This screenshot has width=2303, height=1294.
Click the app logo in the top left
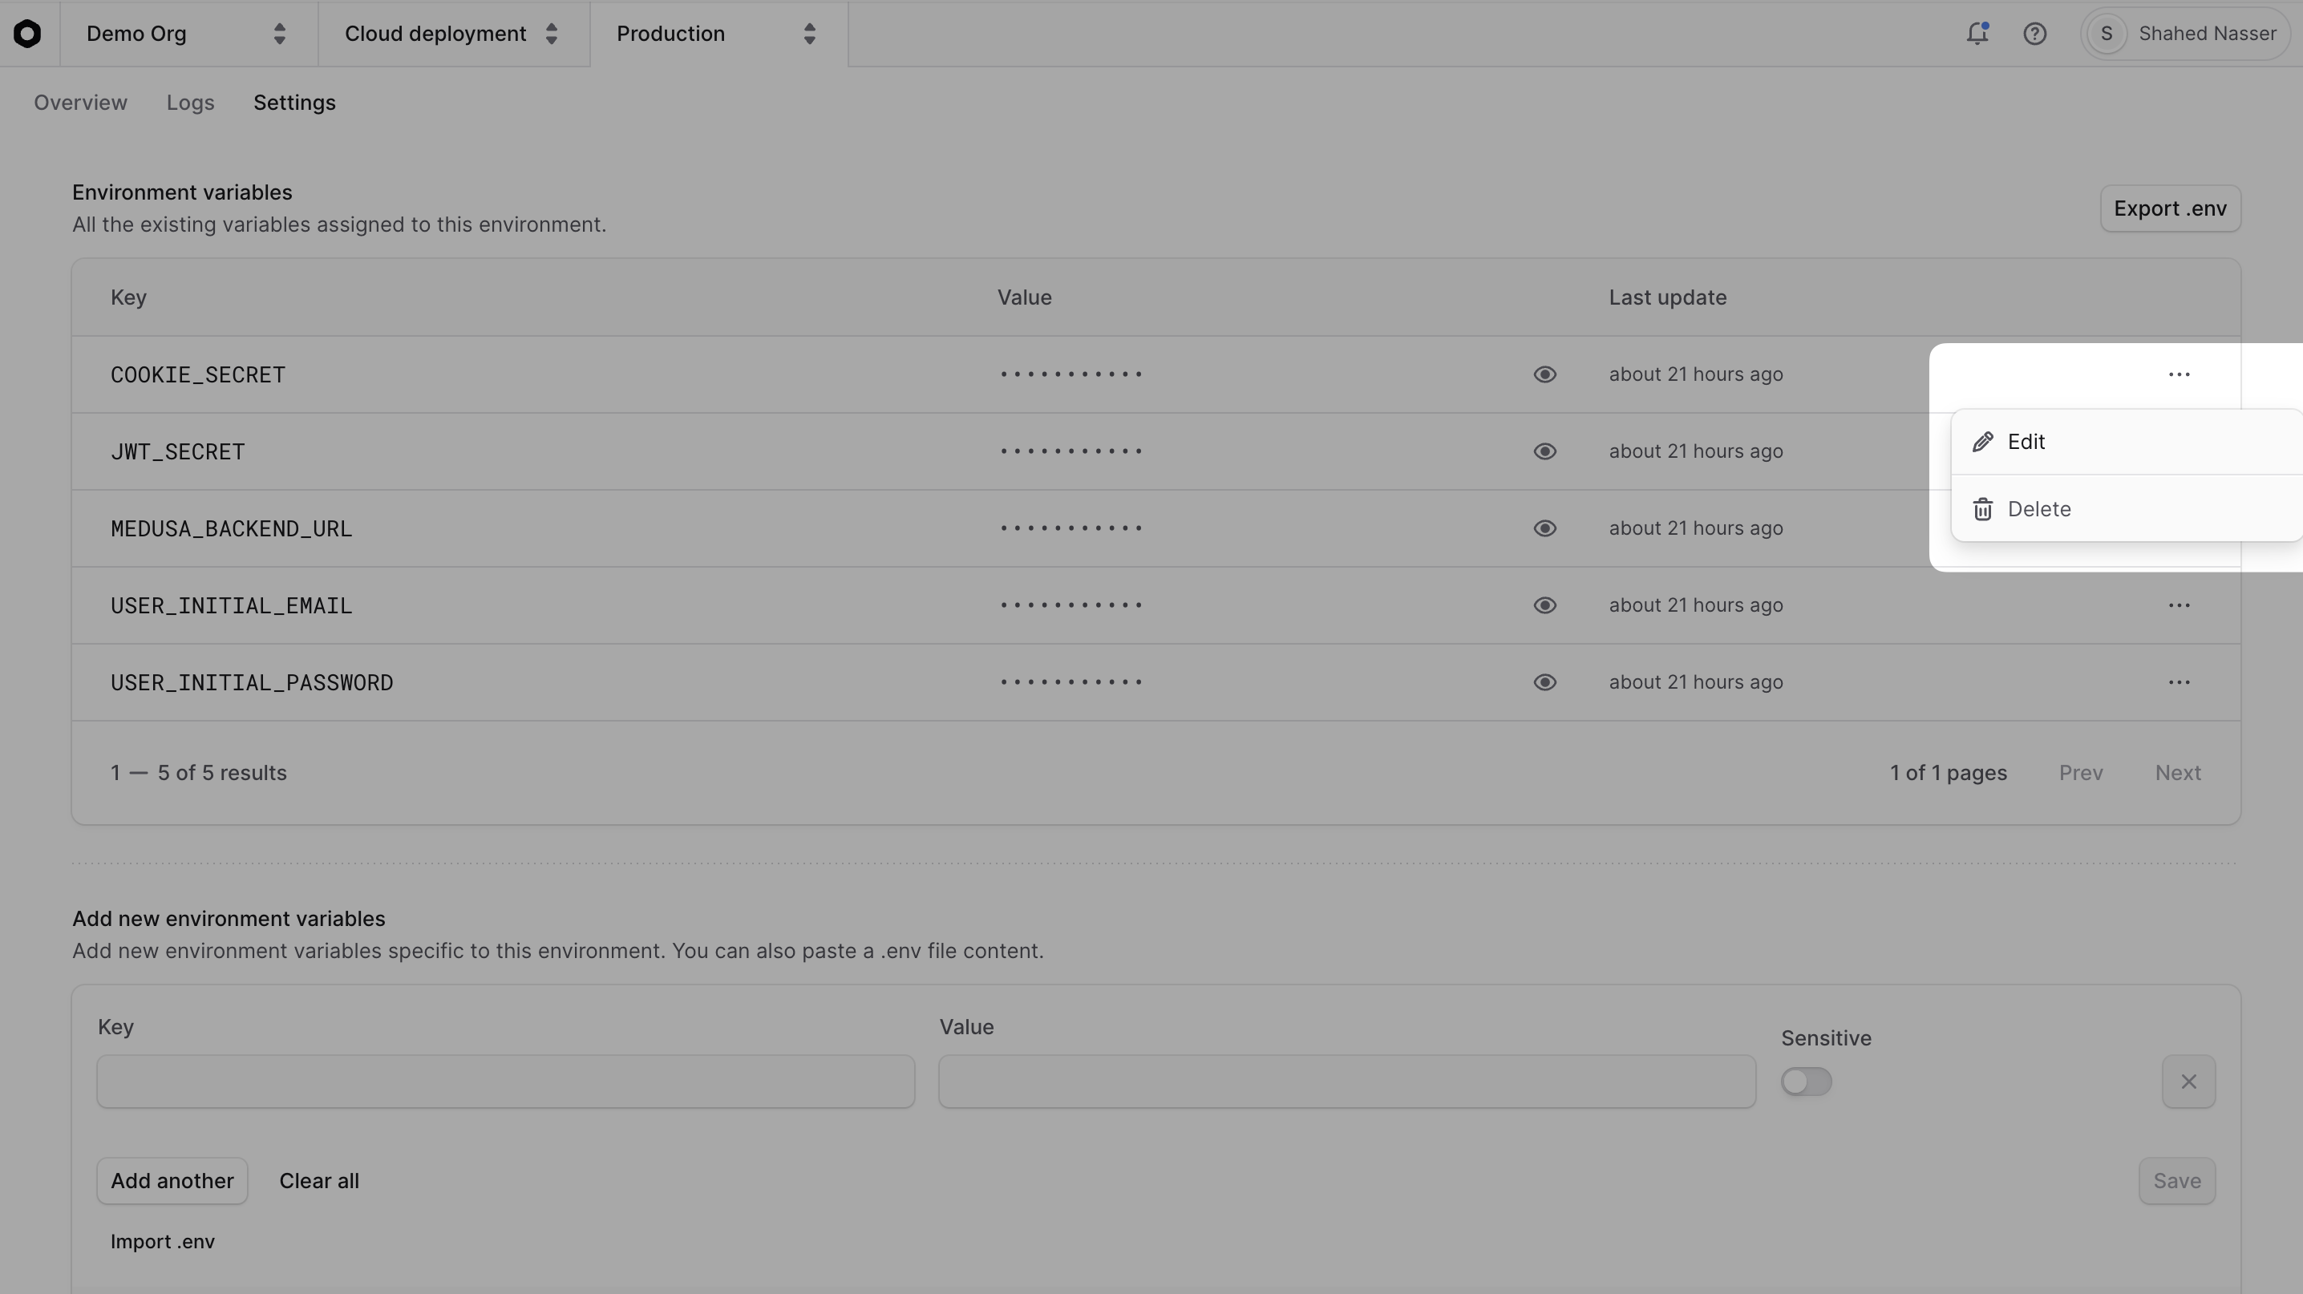pos(28,33)
